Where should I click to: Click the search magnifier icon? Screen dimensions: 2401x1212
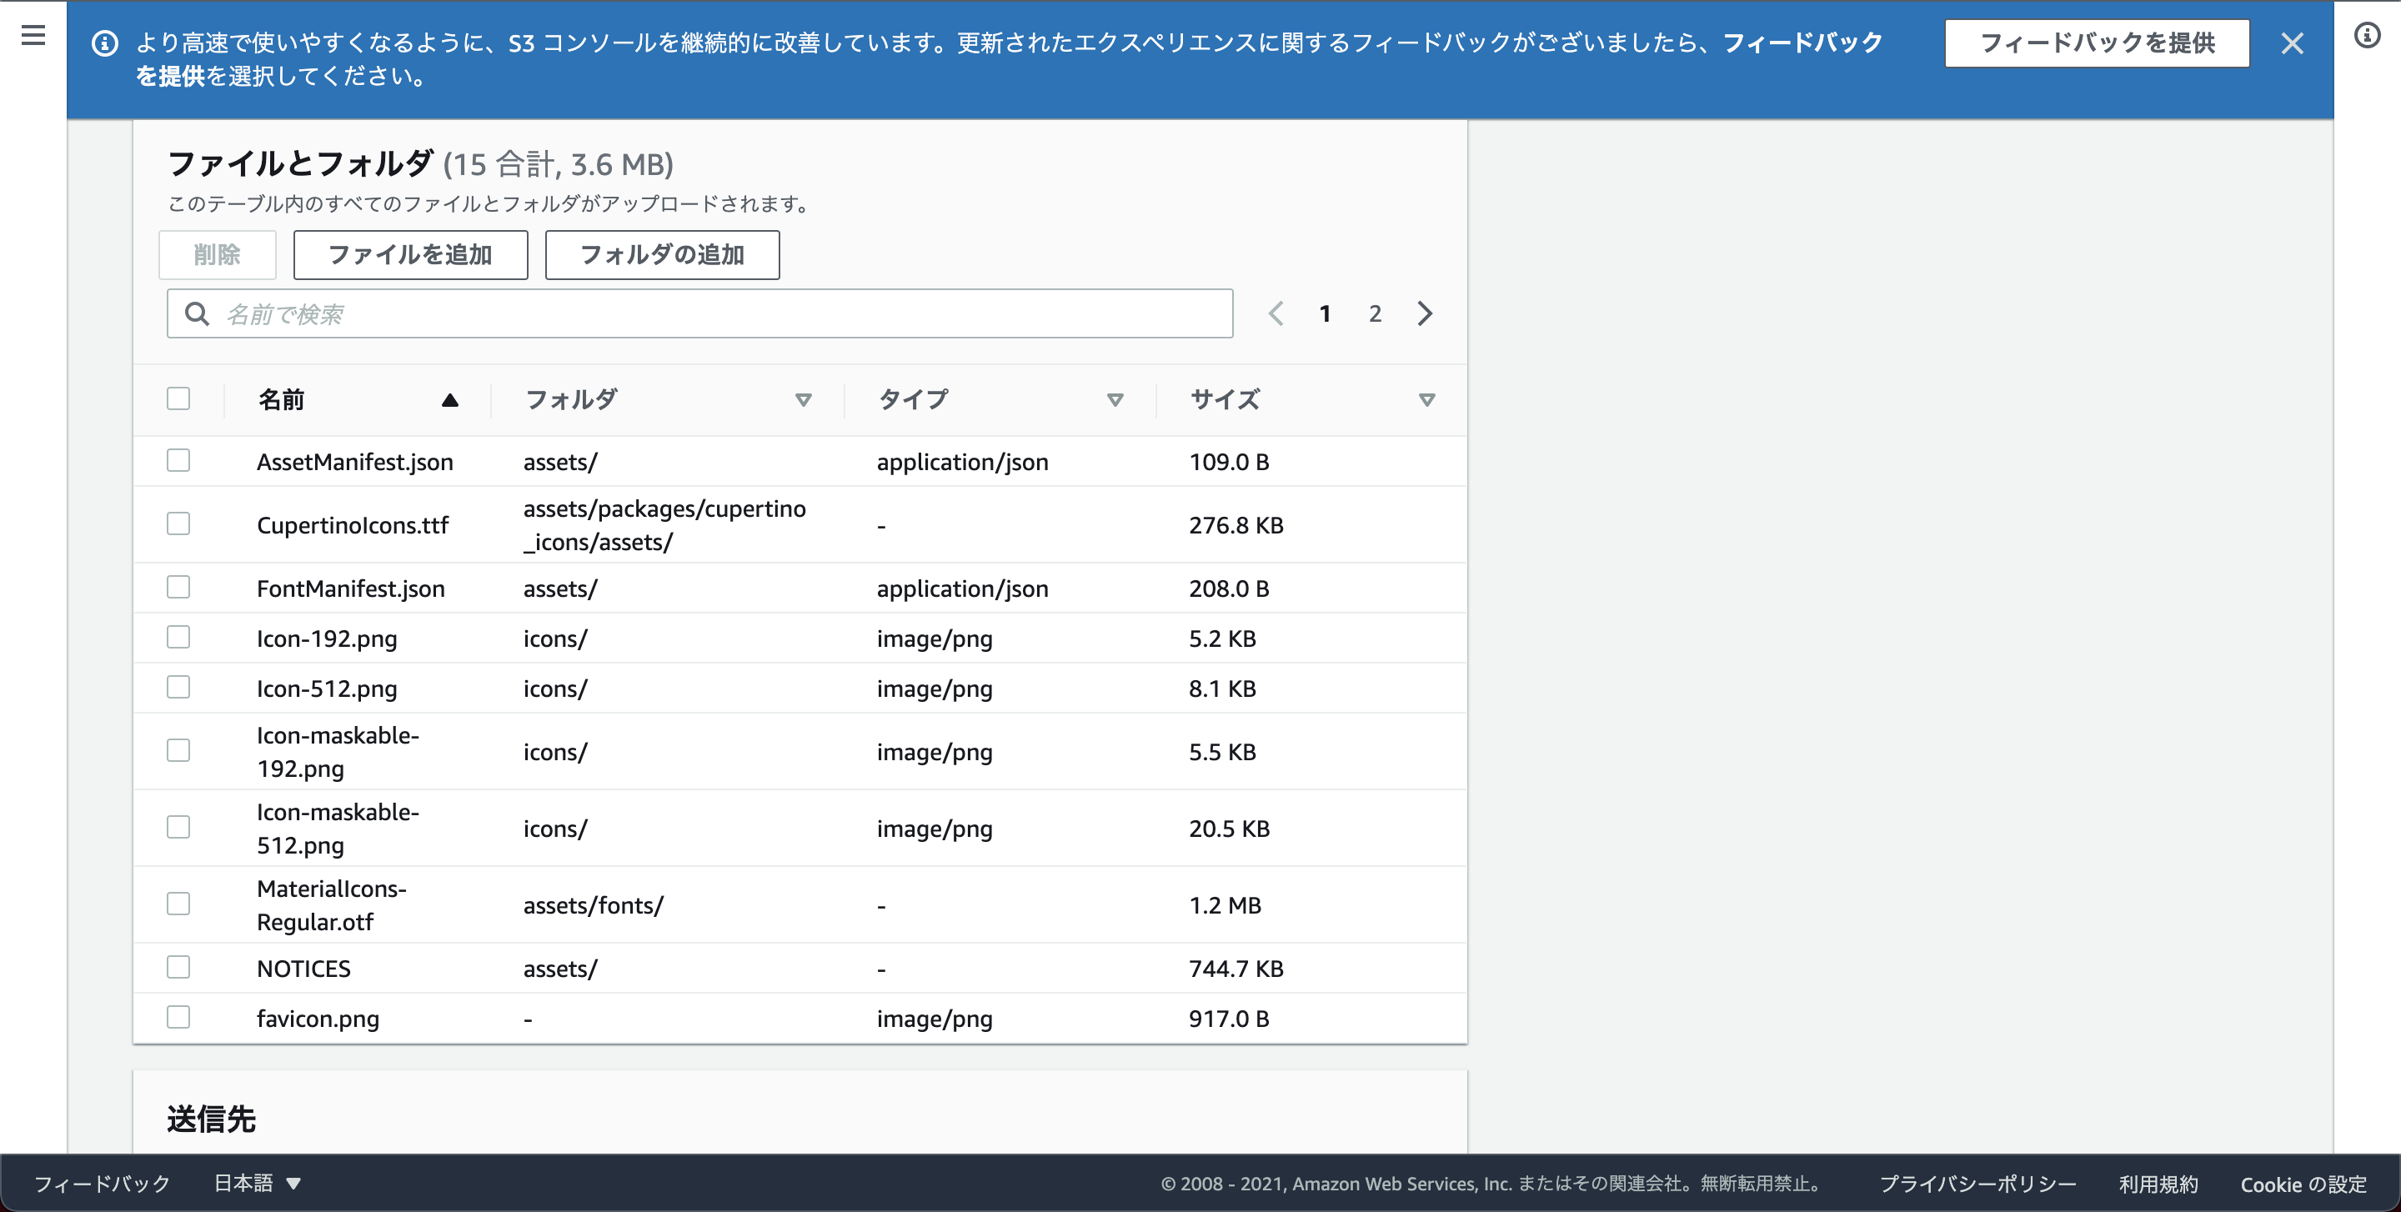[197, 314]
